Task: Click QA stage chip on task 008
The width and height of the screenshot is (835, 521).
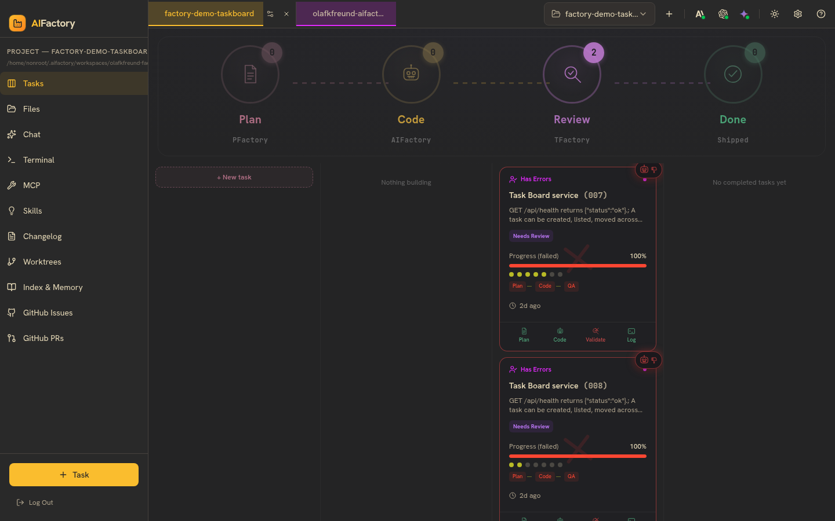Action: 571,476
